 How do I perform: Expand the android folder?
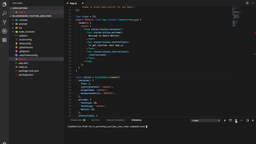23,24
